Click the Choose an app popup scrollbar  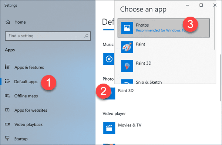pos(215,28)
